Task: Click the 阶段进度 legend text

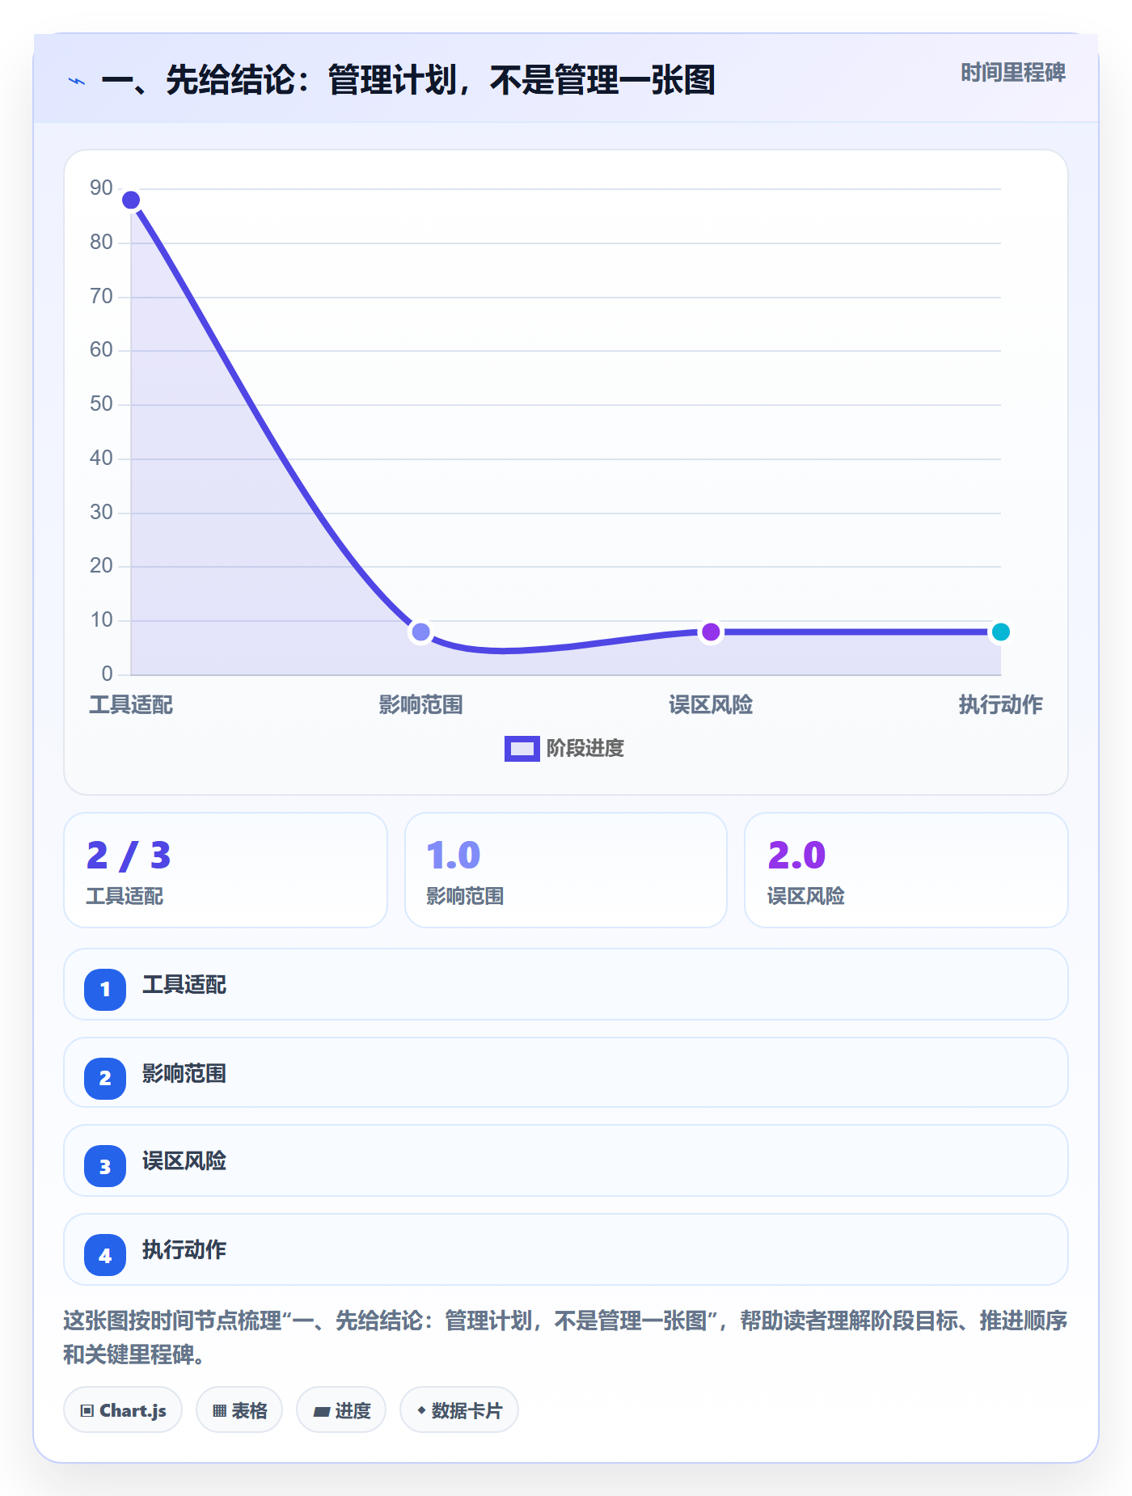Action: coord(585,749)
